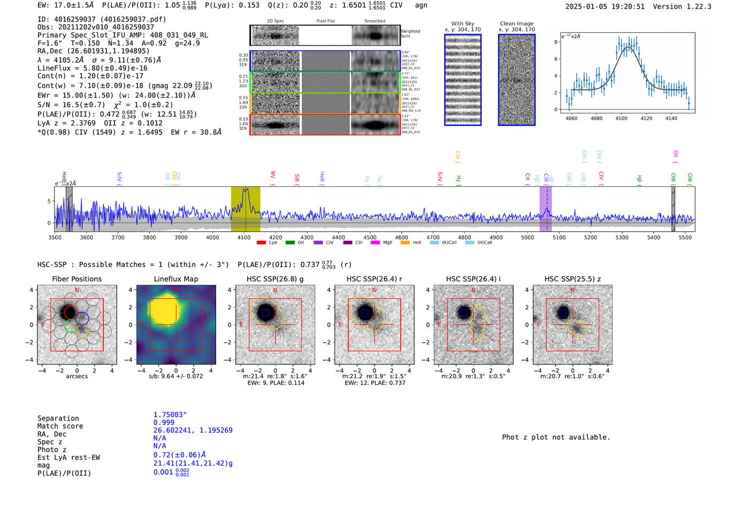This screenshot has height=510, width=749.
Task: Select the blue-outlined 2D fiber spectrum row
Action: click(x=325, y=61)
